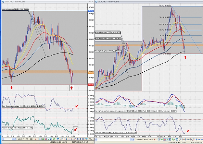Image resolution: width=203 pixels, height=144 pixels.
Task: Click green candlestick icon in 15-minute toolbar
Action: point(162,139)
